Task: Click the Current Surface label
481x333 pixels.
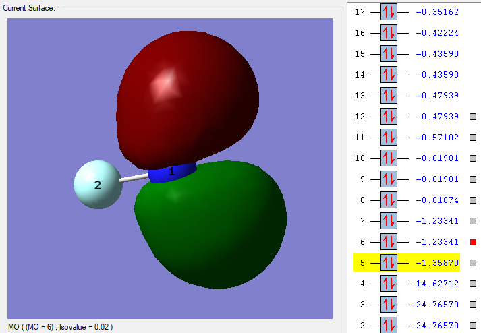Action: [29, 8]
